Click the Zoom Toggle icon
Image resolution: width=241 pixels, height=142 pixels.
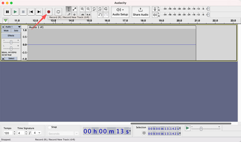coord(106,9)
